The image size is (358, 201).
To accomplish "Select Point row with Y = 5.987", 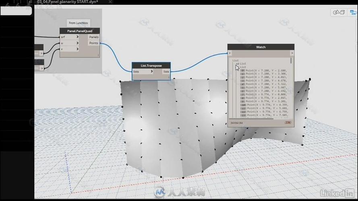I will point(264,88).
